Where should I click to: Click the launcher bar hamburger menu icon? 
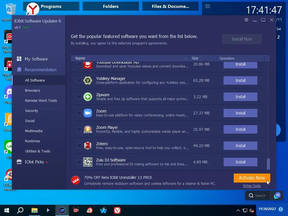208,6
